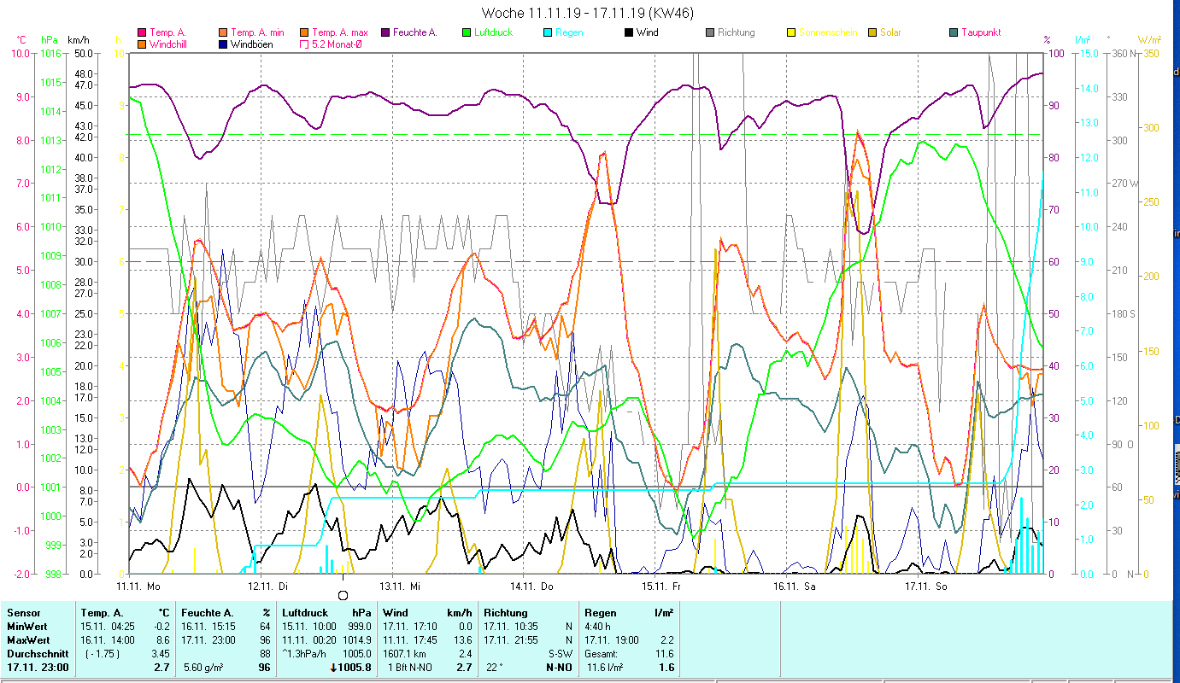
Task: Click the 'Luftdruck' column header in the table
Action: click(x=305, y=613)
